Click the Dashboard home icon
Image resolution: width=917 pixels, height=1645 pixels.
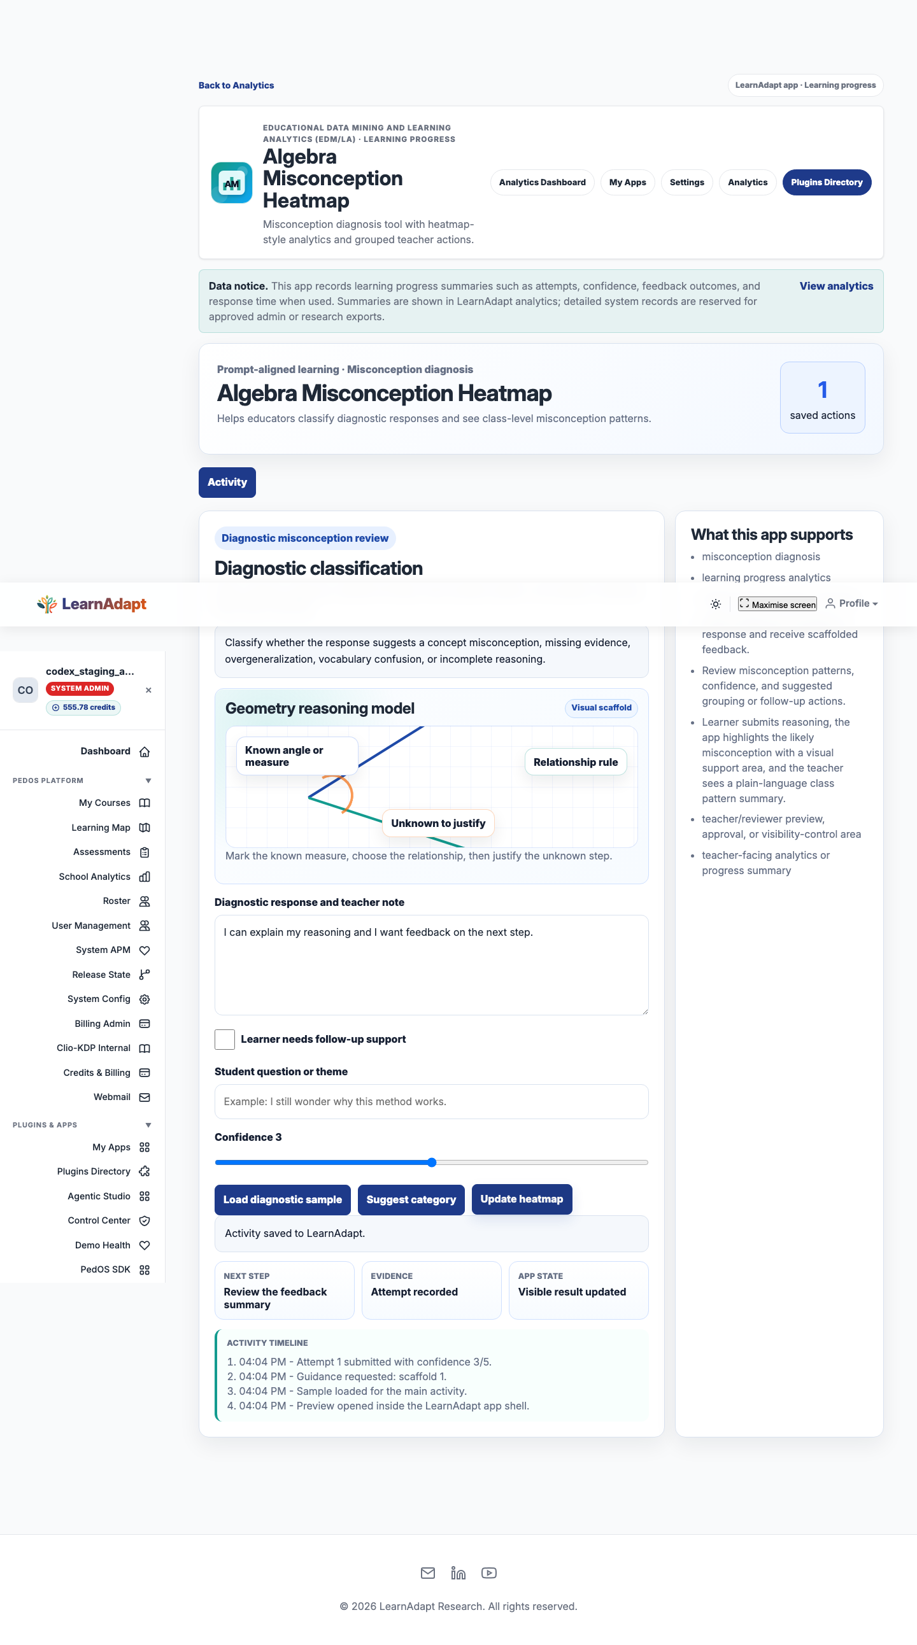coord(145,752)
